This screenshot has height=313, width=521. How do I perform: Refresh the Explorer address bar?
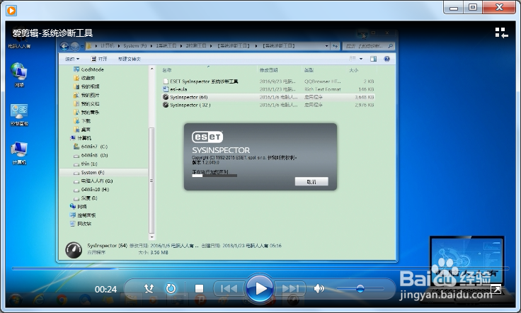335,46
